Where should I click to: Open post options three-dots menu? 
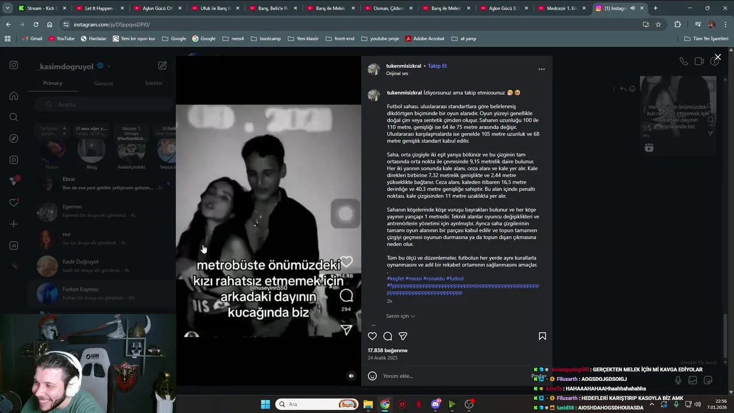pyautogui.click(x=541, y=69)
